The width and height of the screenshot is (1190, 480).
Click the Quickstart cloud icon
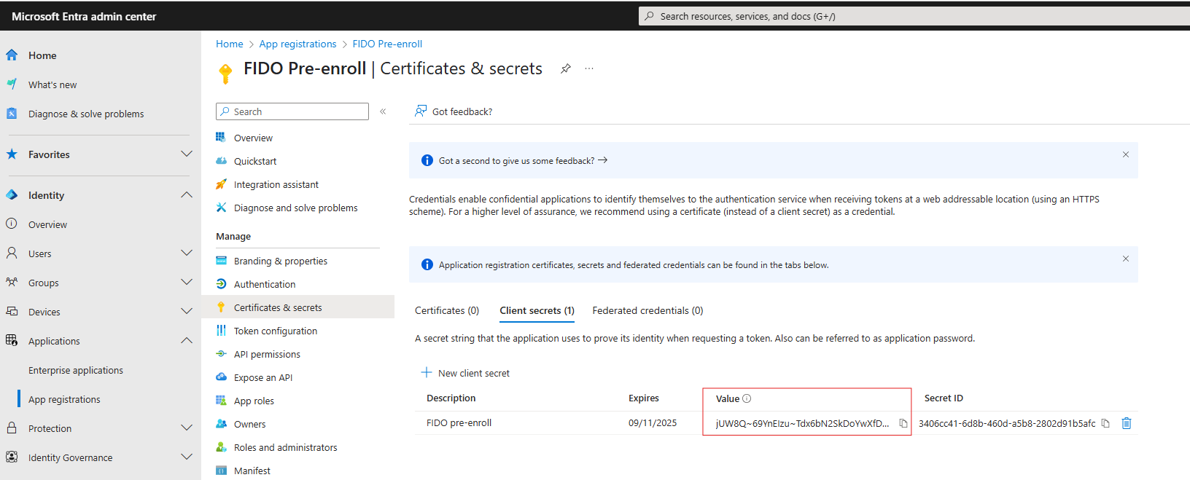pos(221,161)
